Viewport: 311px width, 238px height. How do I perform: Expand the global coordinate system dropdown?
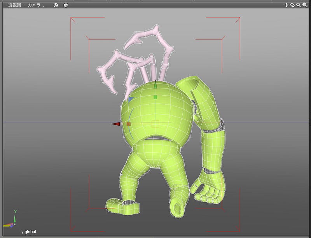pos(28,232)
